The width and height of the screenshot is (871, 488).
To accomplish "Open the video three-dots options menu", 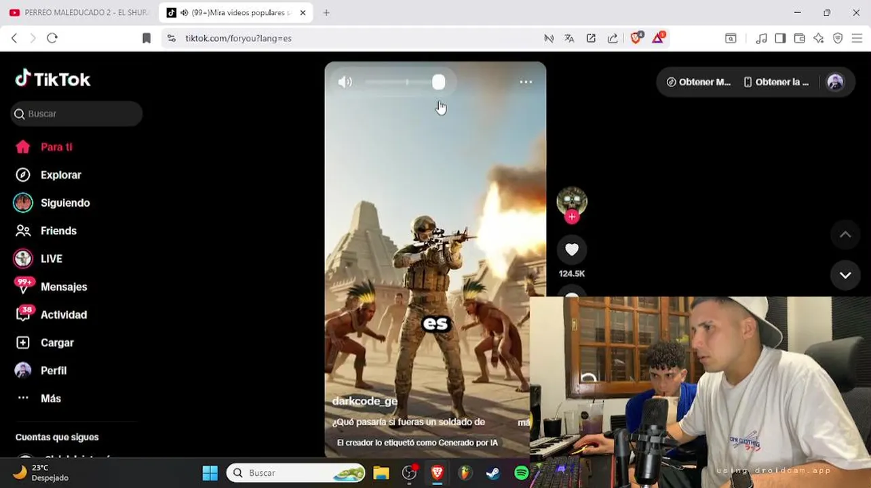I will pyautogui.click(x=526, y=82).
